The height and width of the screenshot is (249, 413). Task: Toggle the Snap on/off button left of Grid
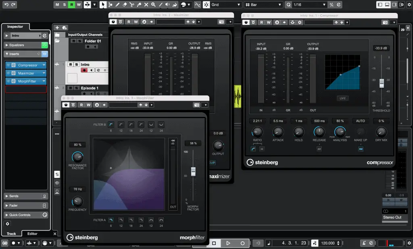pyautogui.click(x=206, y=4)
